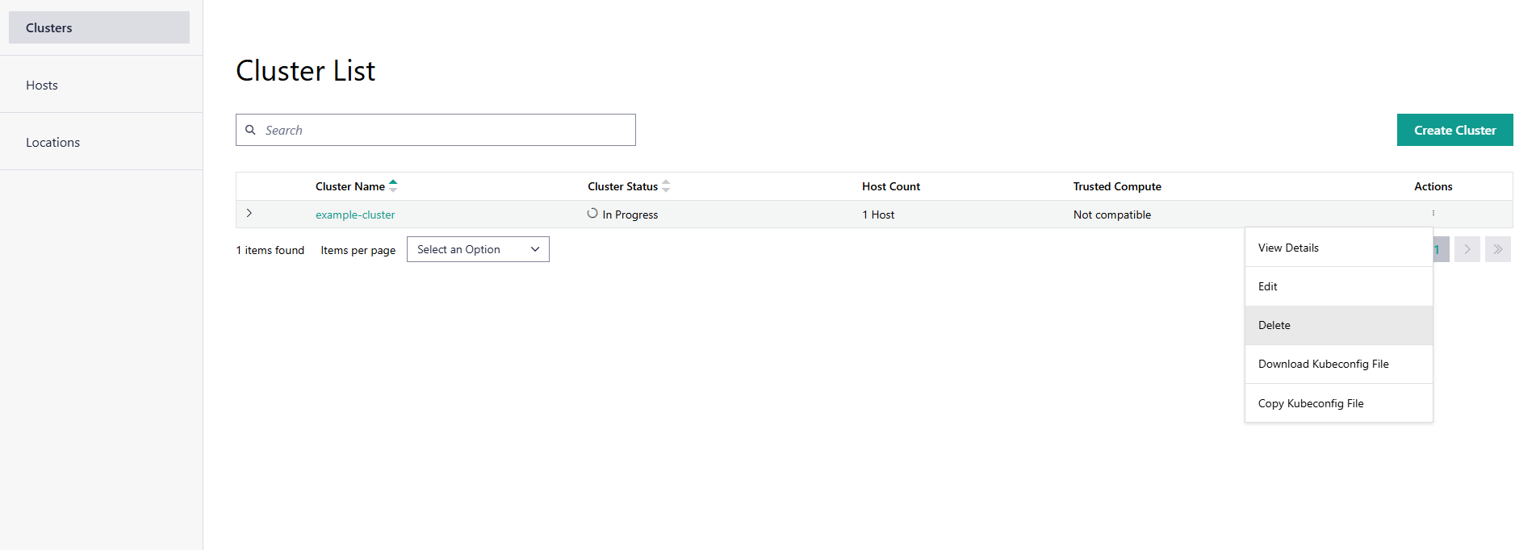Go to next page with chevron

click(1467, 249)
